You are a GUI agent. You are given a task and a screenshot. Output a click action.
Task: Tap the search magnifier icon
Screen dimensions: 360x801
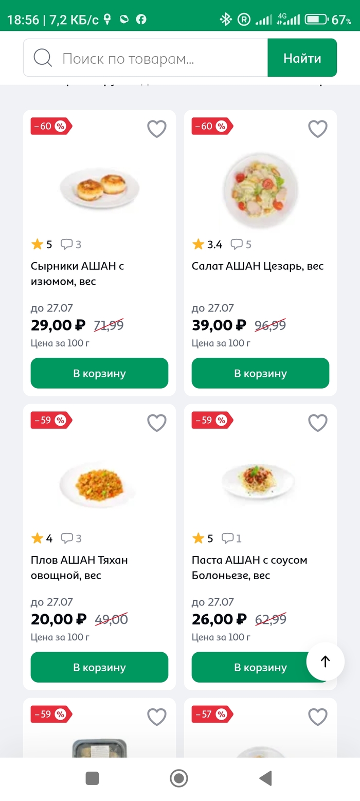click(x=43, y=58)
